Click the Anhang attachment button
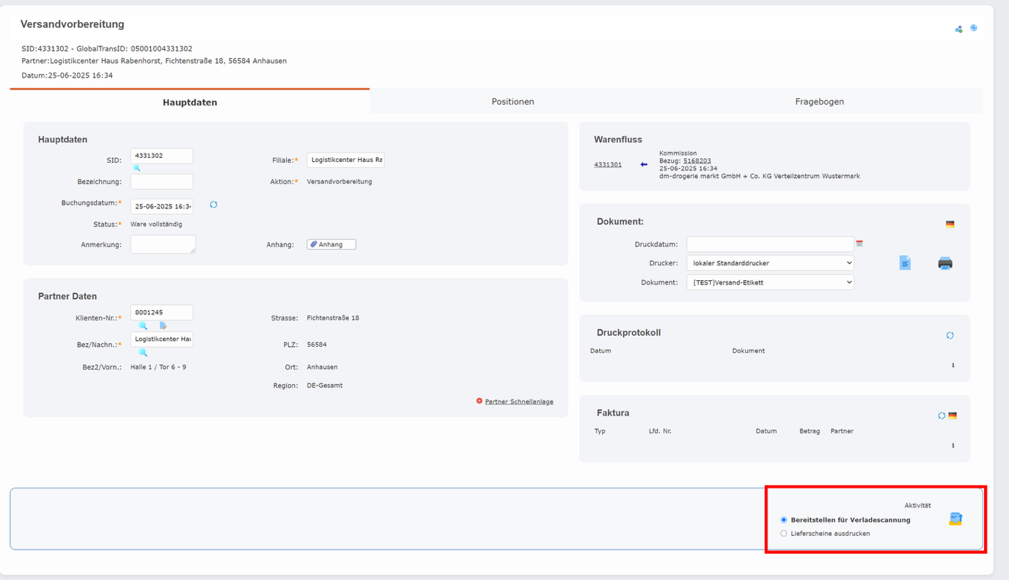1009x580 pixels. tap(331, 245)
